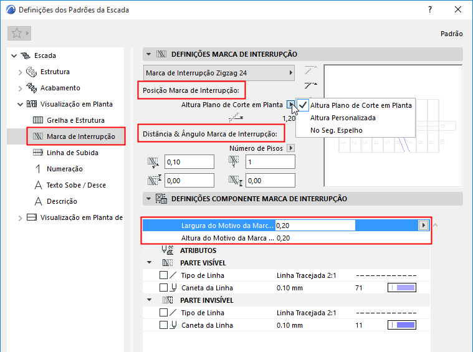The image size is (473, 352).
Task: Select Altura do Motivo da Marca row
Action: [x=285, y=238]
